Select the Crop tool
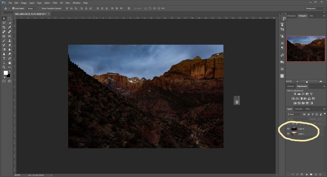Image resolution: width=327 pixels, height=177 pixels. pos(4,27)
